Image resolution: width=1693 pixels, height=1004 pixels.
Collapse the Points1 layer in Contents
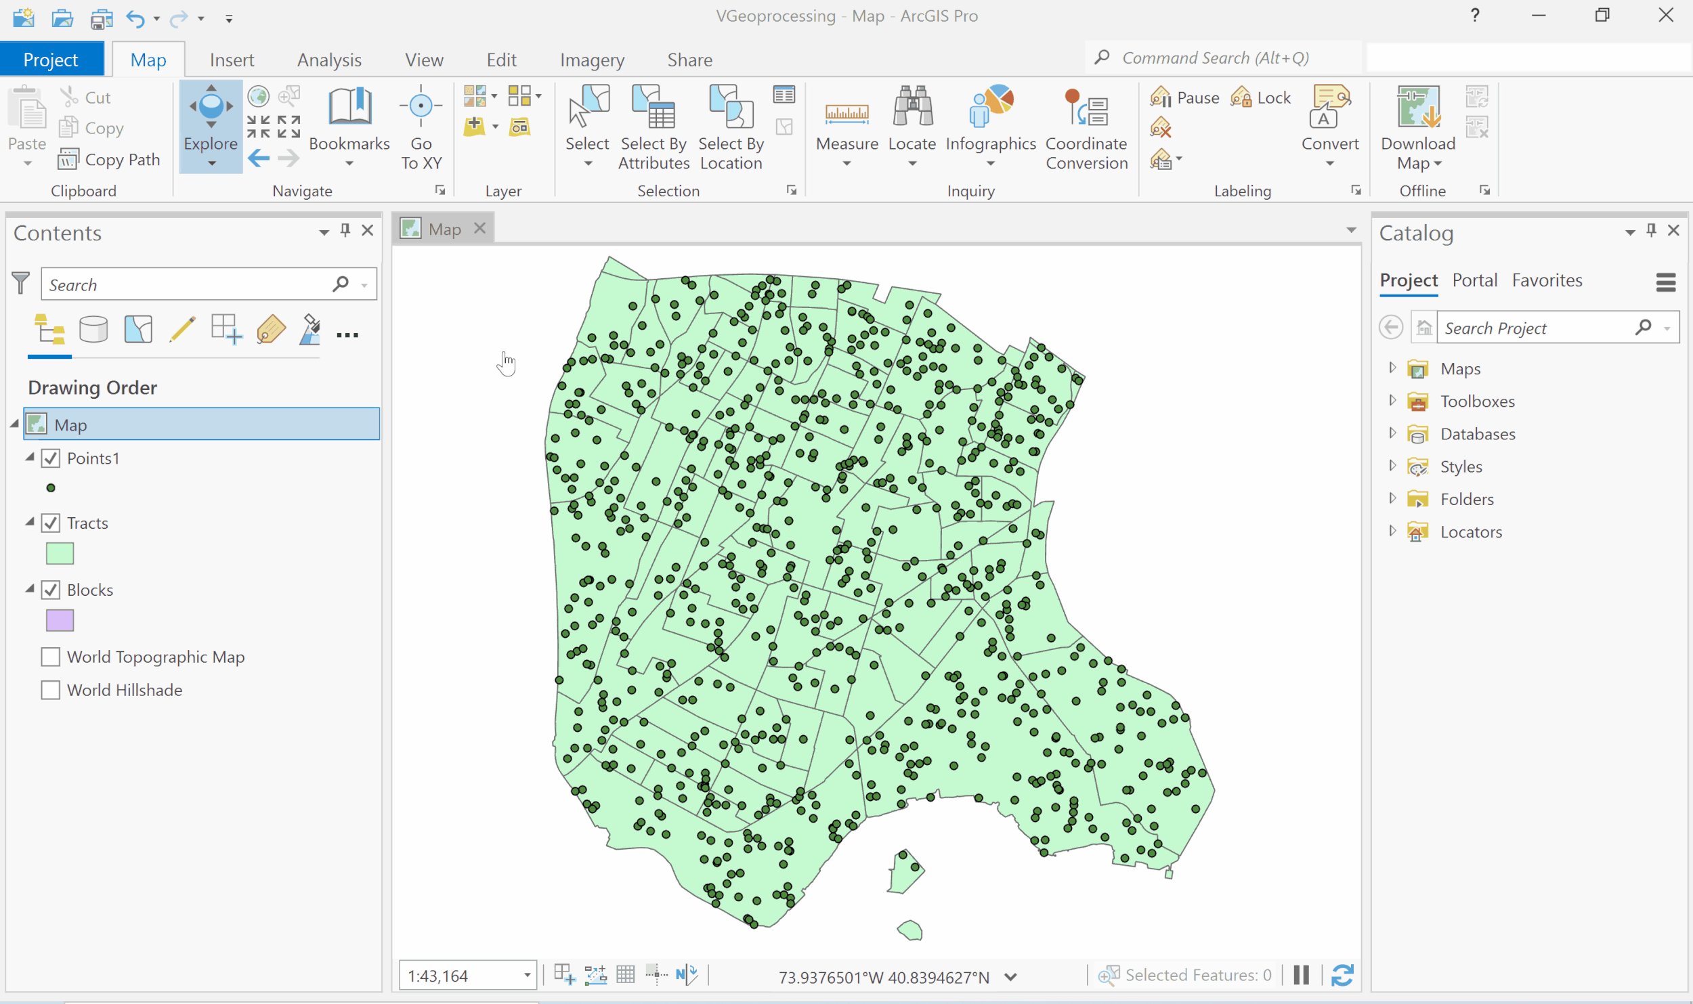pyautogui.click(x=30, y=457)
